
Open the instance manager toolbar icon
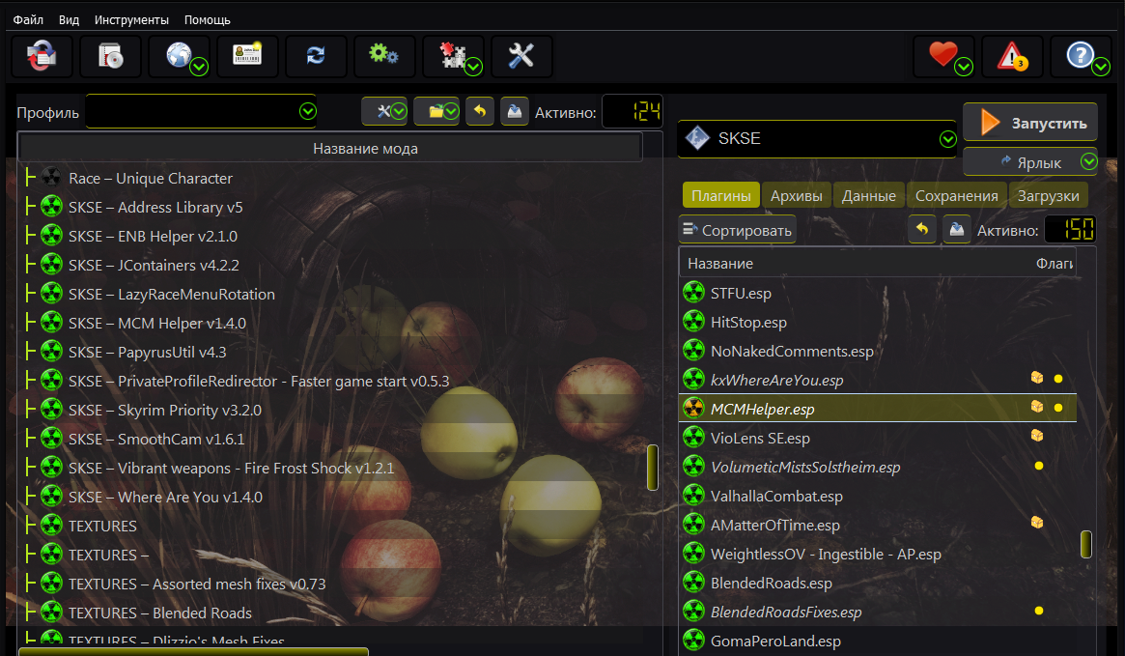(x=42, y=57)
